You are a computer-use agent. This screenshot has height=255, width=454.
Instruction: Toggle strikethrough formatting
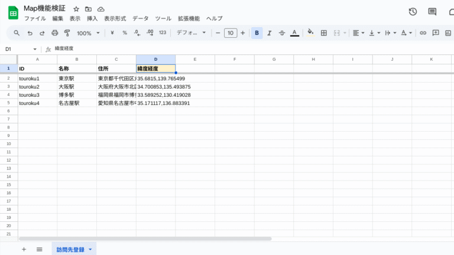(x=281, y=33)
